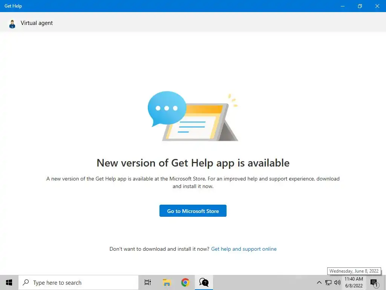The width and height of the screenshot is (386, 290).
Task: Focus the Type here to search box
Action: coord(78,282)
